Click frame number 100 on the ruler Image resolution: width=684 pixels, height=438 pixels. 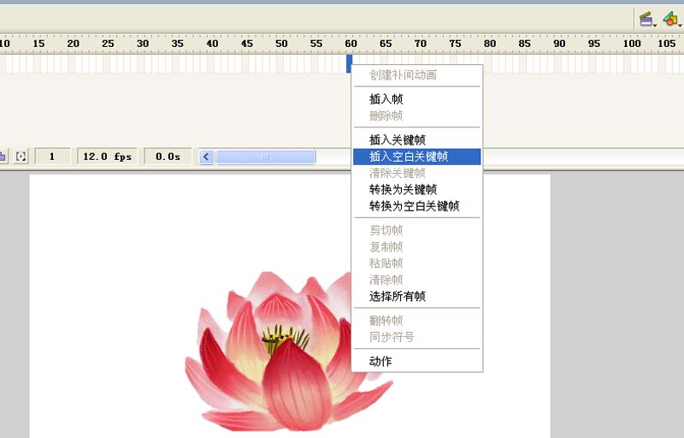(x=632, y=44)
